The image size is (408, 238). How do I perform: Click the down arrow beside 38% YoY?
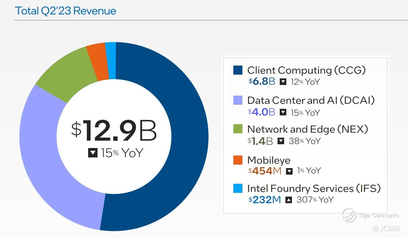click(x=281, y=141)
